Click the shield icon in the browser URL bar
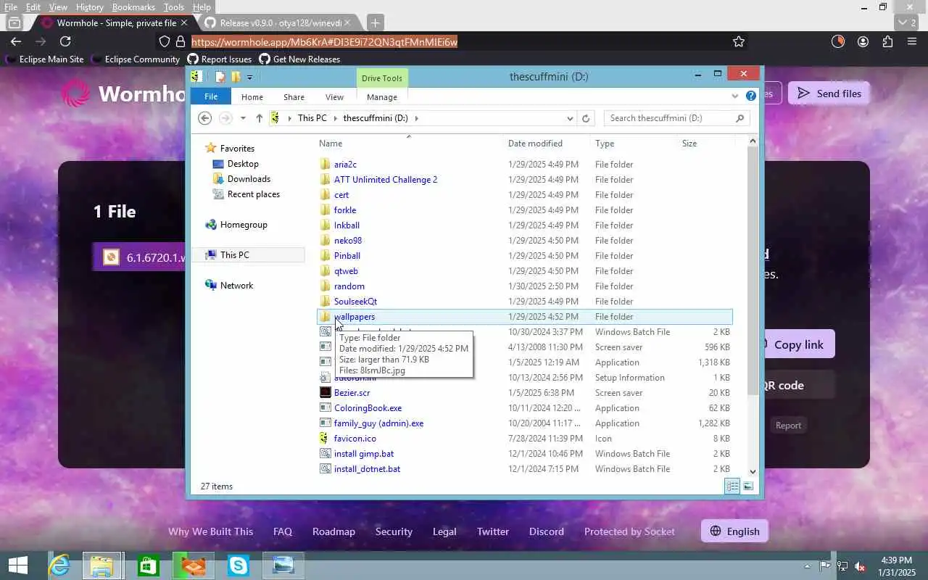 tap(165, 41)
